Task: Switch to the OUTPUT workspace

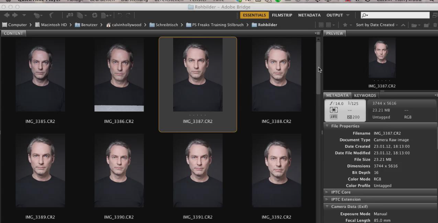Action: click(335, 15)
